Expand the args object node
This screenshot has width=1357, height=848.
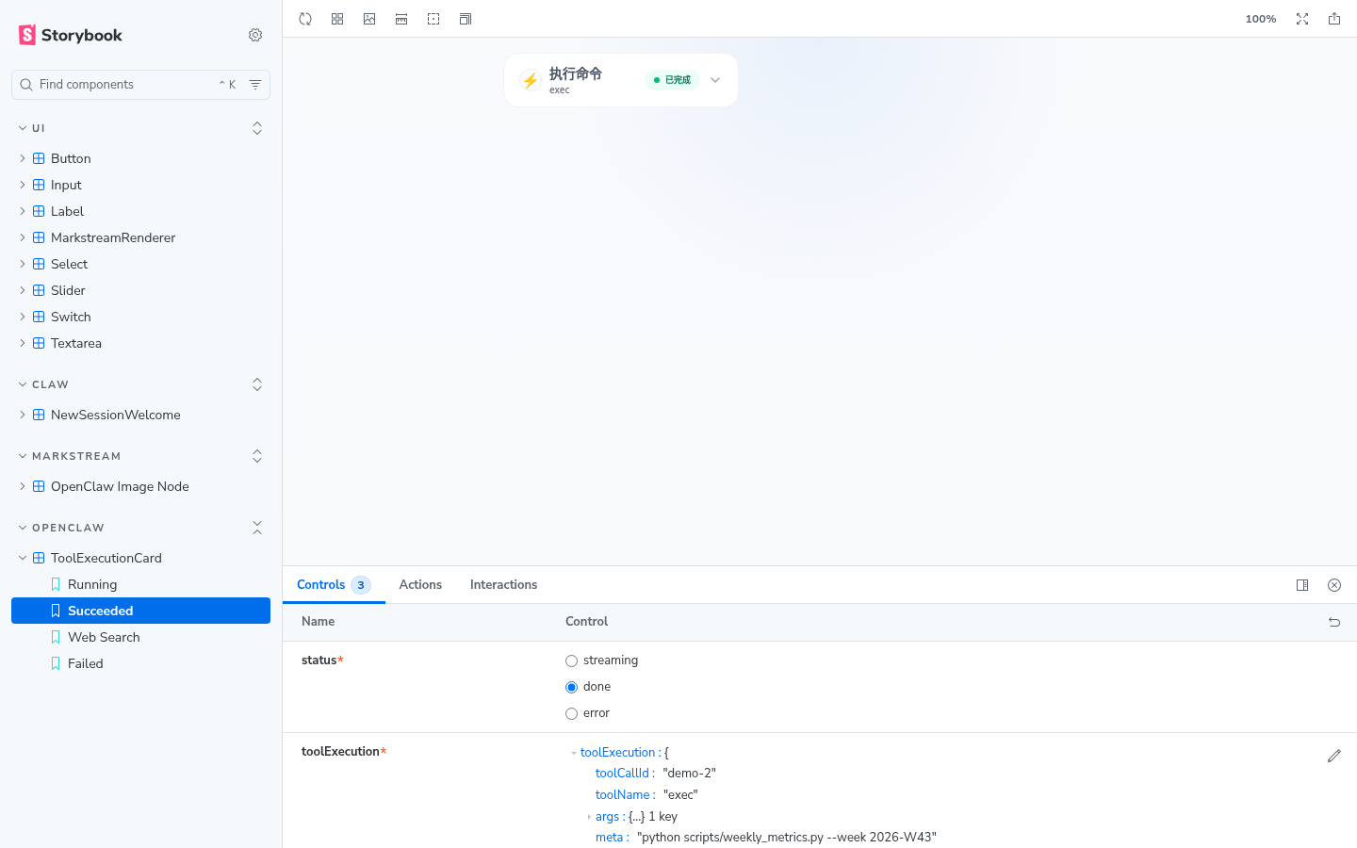tap(589, 817)
